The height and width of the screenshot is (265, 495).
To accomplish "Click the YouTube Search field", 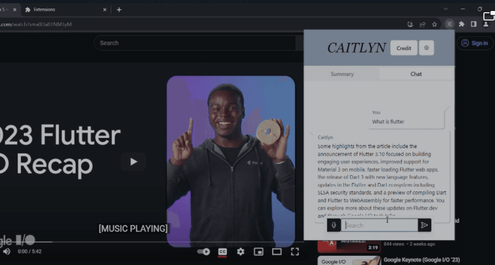I will coord(194,43).
